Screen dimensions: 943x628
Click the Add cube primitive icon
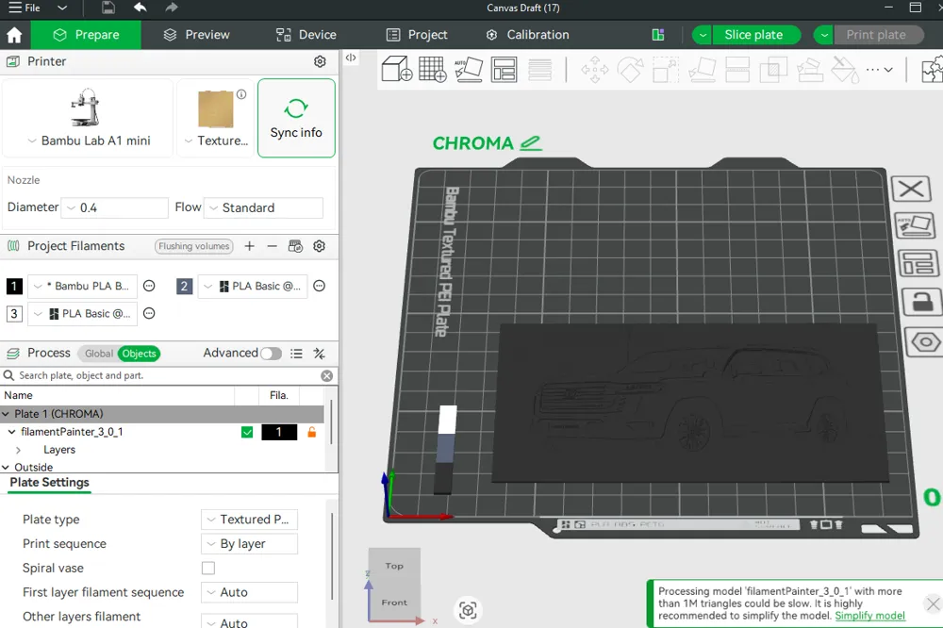[x=396, y=70]
